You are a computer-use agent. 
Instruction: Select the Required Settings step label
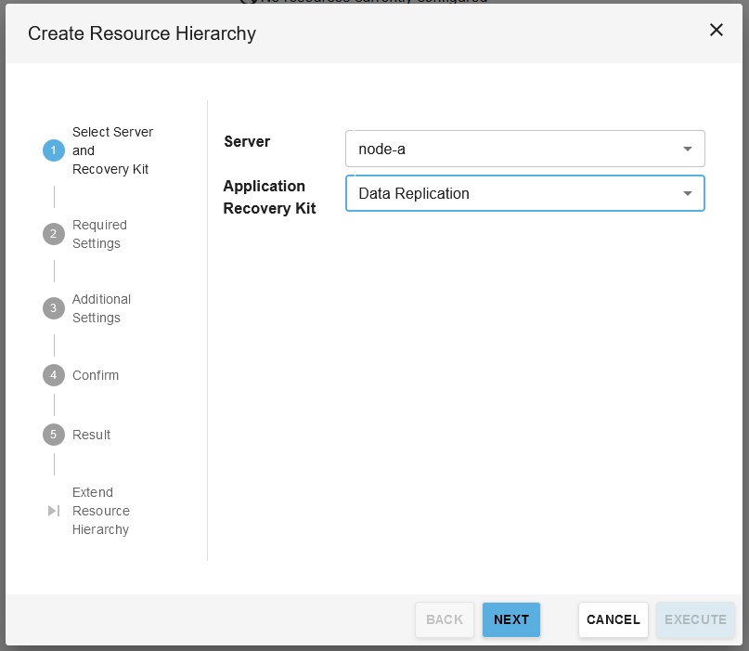99,234
